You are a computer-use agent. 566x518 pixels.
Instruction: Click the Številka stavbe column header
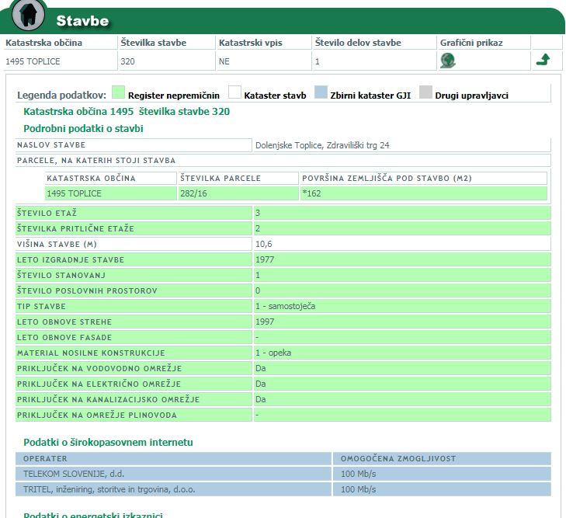point(154,43)
